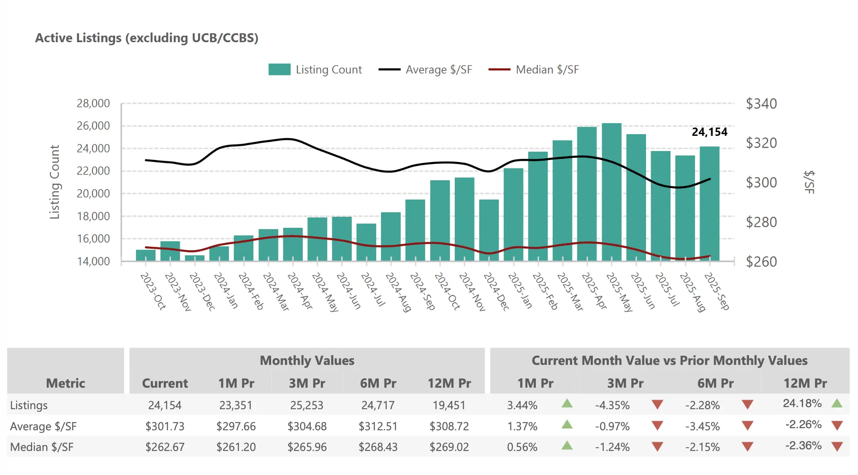Click the Monthly Values header
The image size is (858, 475).
[x=307, y=361]
